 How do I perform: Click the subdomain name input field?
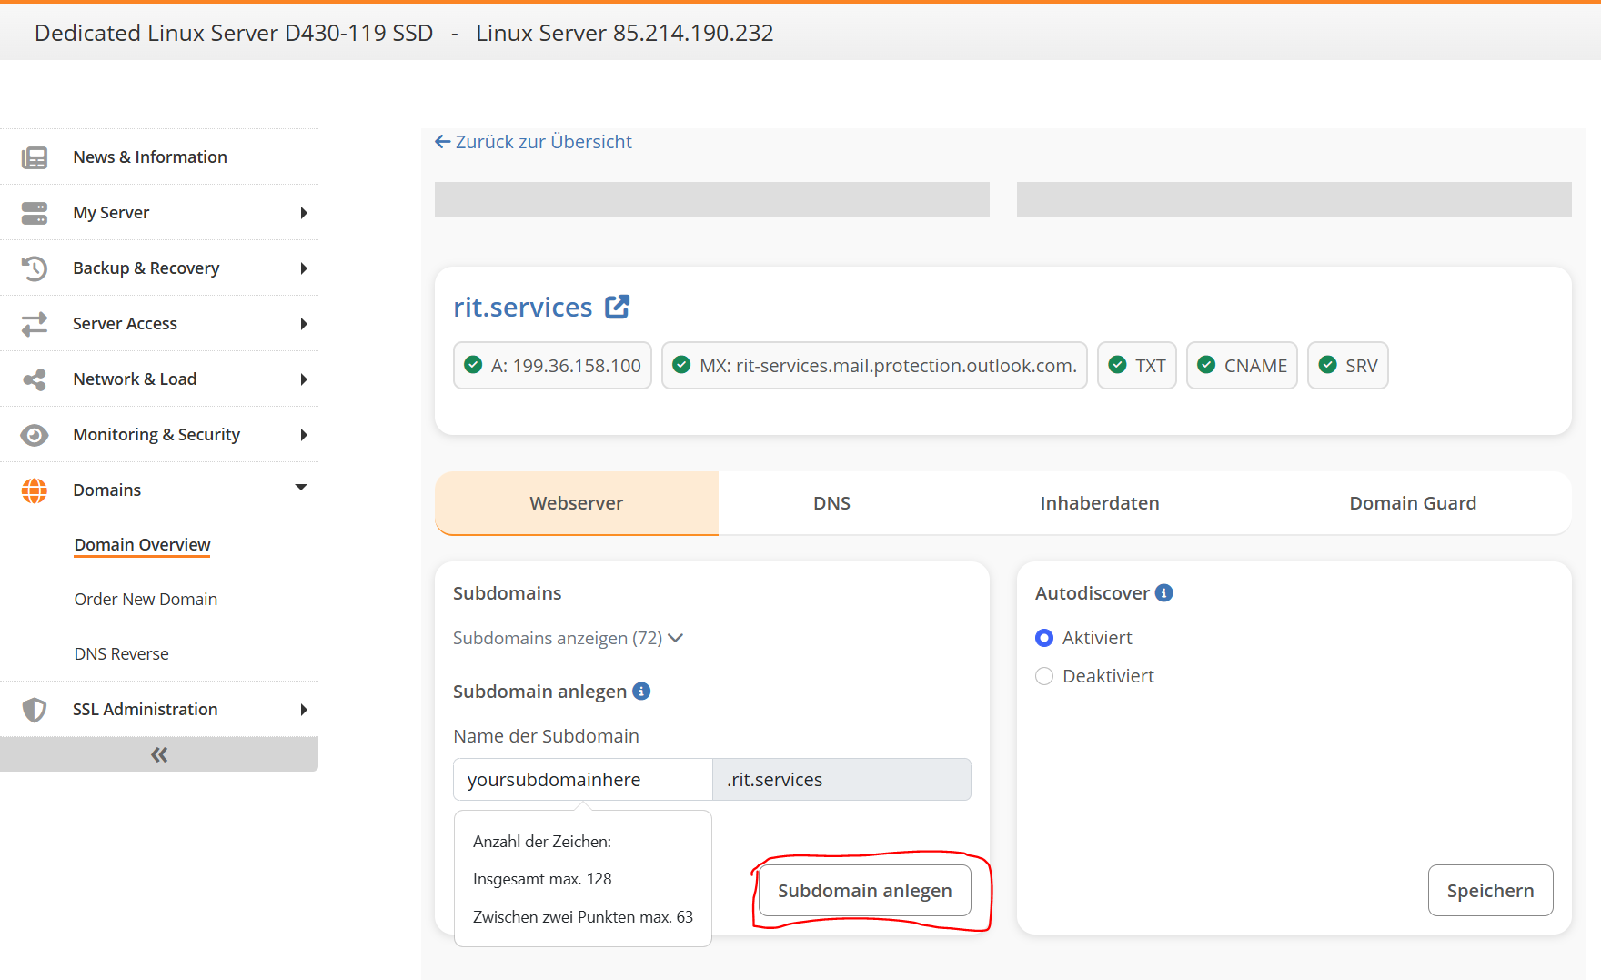(582, 780)
